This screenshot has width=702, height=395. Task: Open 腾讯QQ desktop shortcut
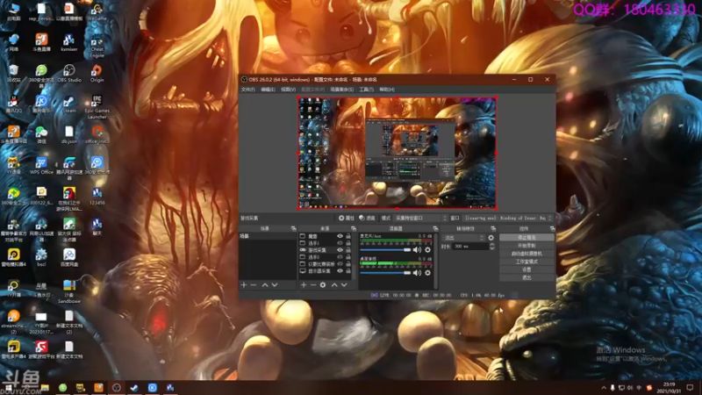click(x=13, y=104)
